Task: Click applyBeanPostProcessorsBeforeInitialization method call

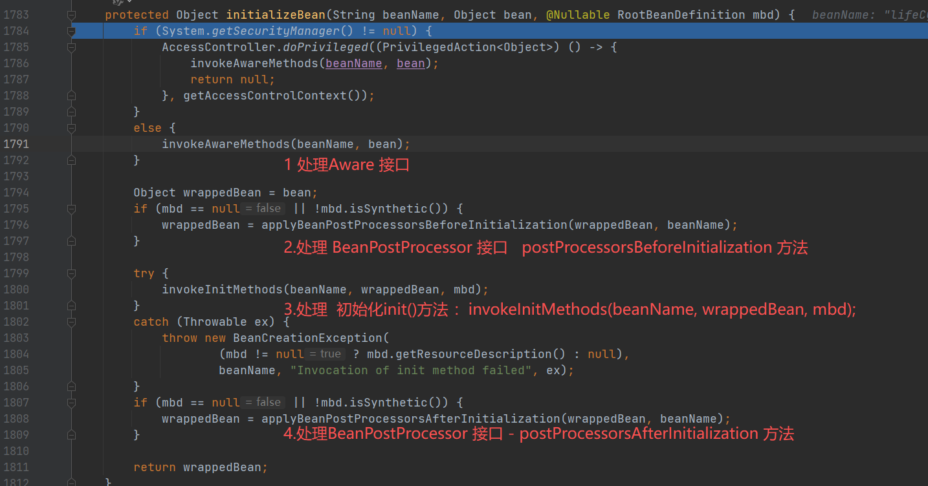Action: [x=414, y=225]
